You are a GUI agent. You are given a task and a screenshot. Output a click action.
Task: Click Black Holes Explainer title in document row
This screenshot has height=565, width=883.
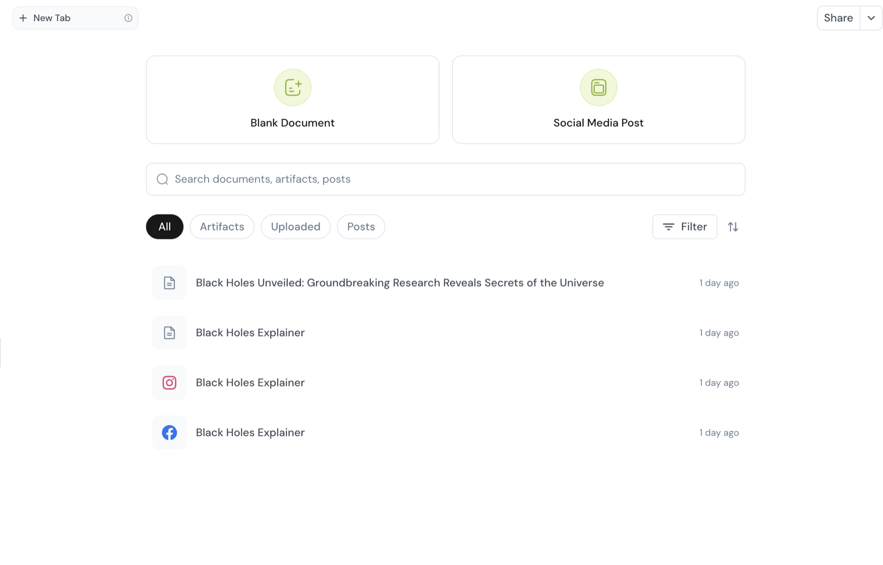point(250,333)
